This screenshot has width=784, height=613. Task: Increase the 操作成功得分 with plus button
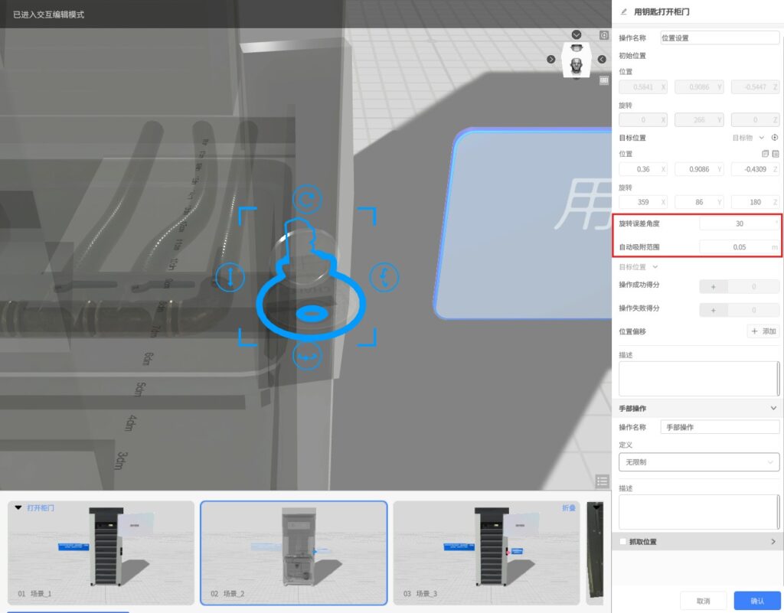pos(714,287)
